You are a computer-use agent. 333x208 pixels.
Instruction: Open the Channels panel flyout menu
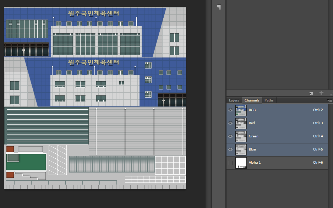tap(329, 100)
